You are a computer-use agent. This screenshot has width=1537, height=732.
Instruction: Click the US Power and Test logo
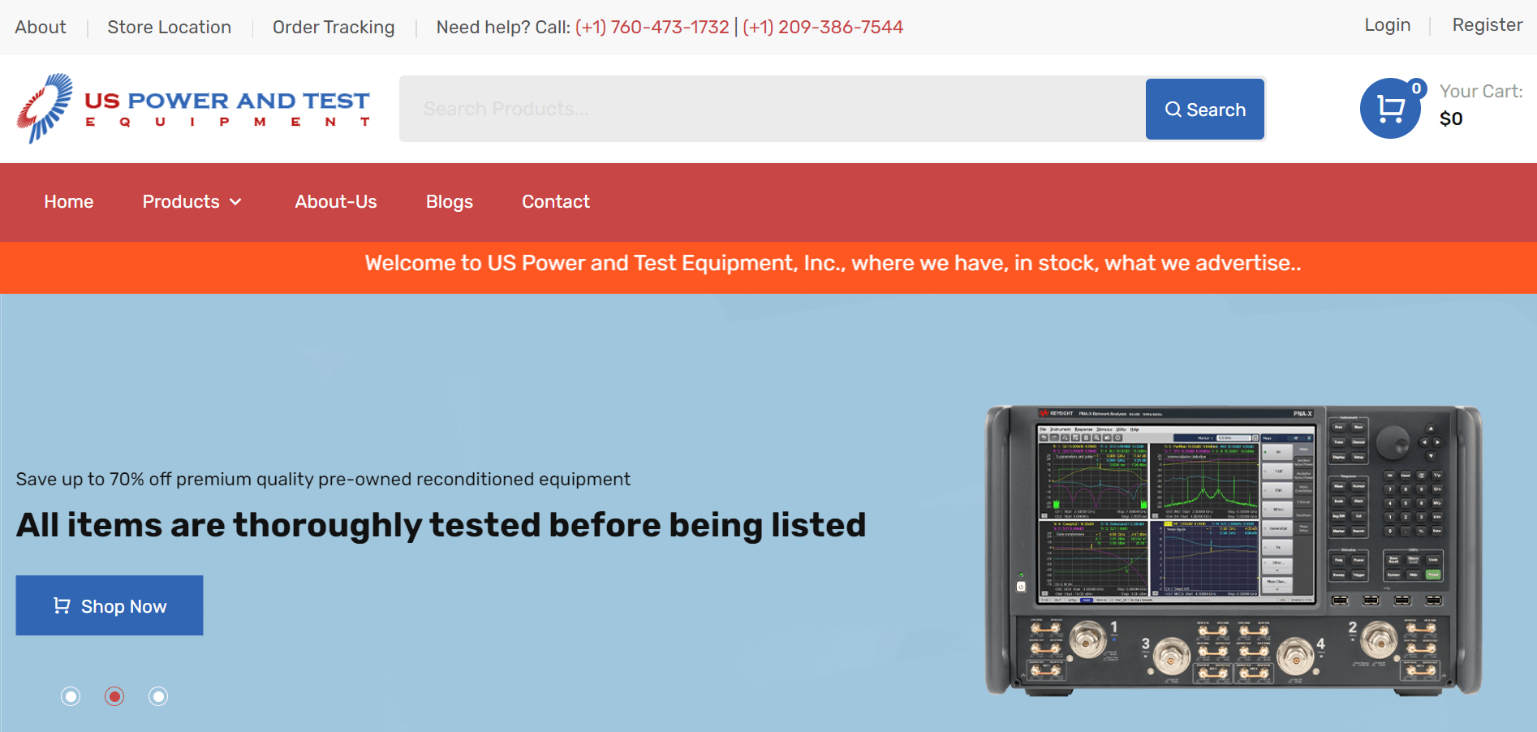pos(192,109)
